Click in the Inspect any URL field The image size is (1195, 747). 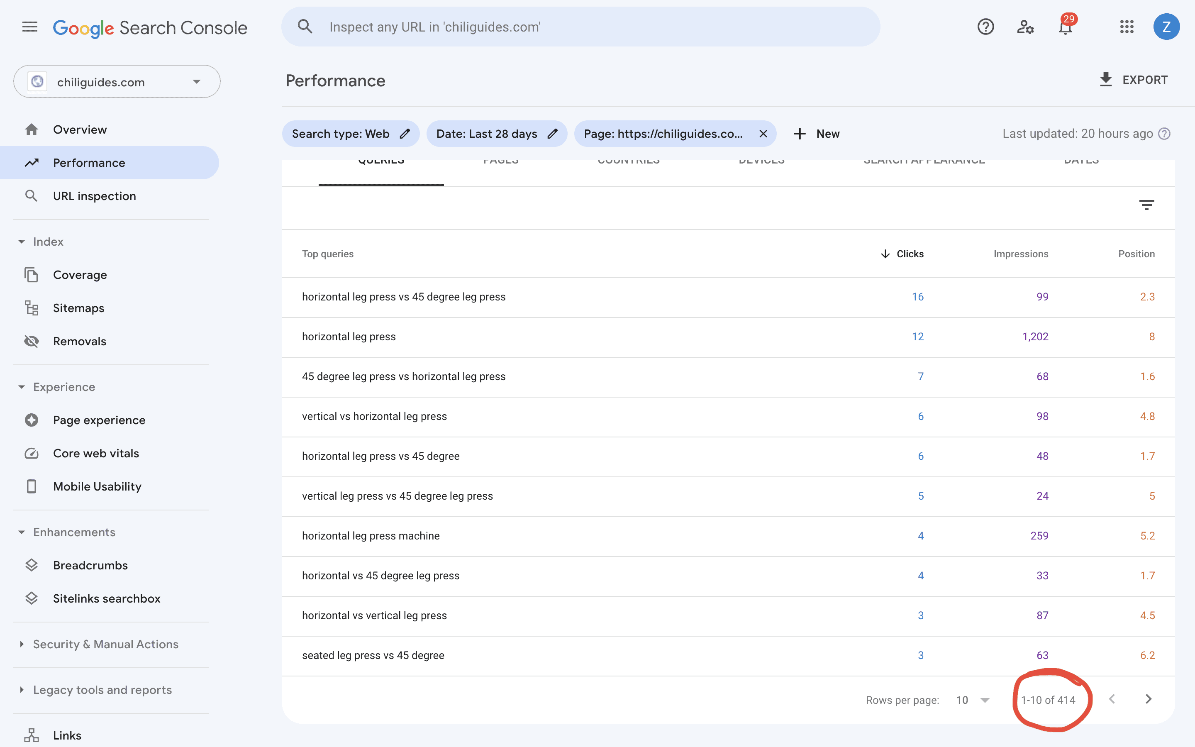[580, 27]
